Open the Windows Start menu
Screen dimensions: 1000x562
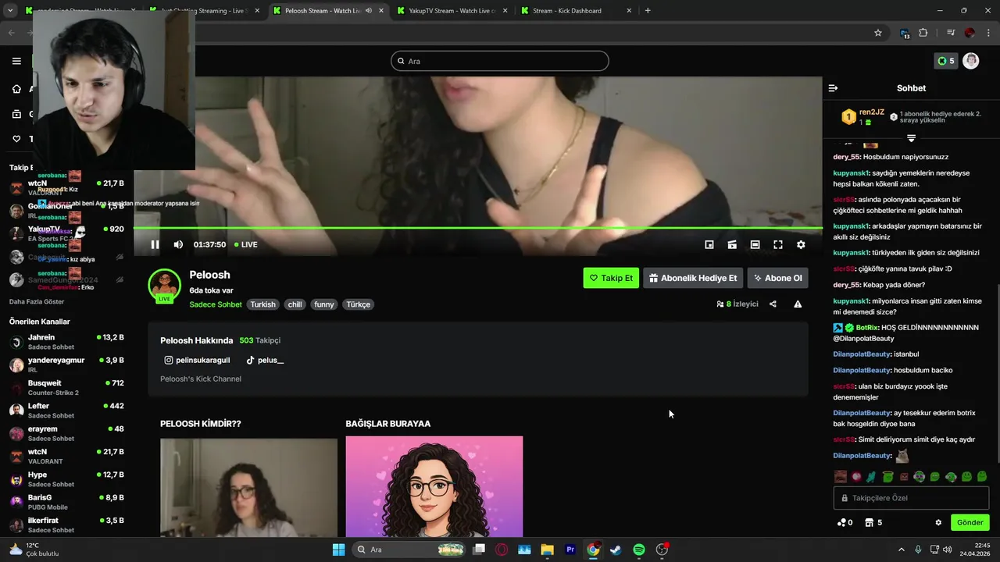tap(338, 550)
